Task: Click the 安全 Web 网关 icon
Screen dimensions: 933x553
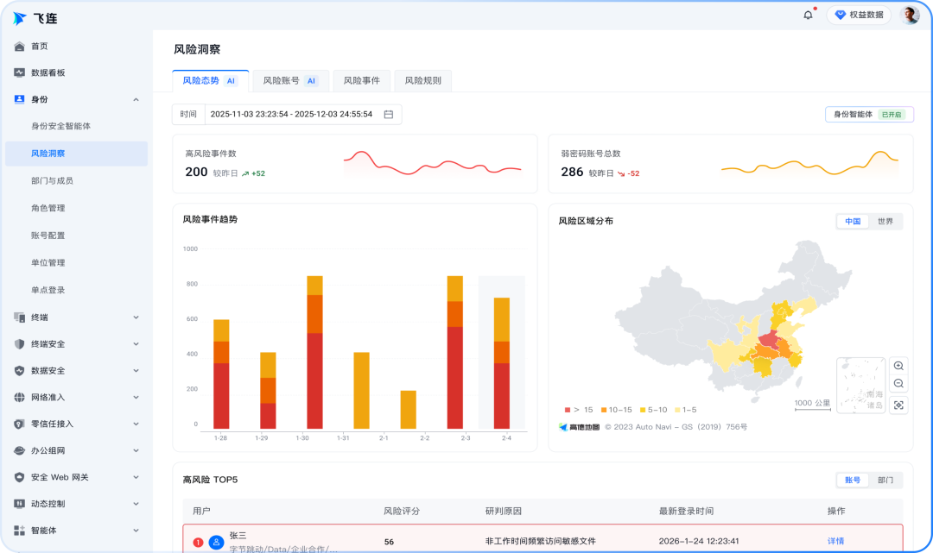Action: (x=19, y=477)
